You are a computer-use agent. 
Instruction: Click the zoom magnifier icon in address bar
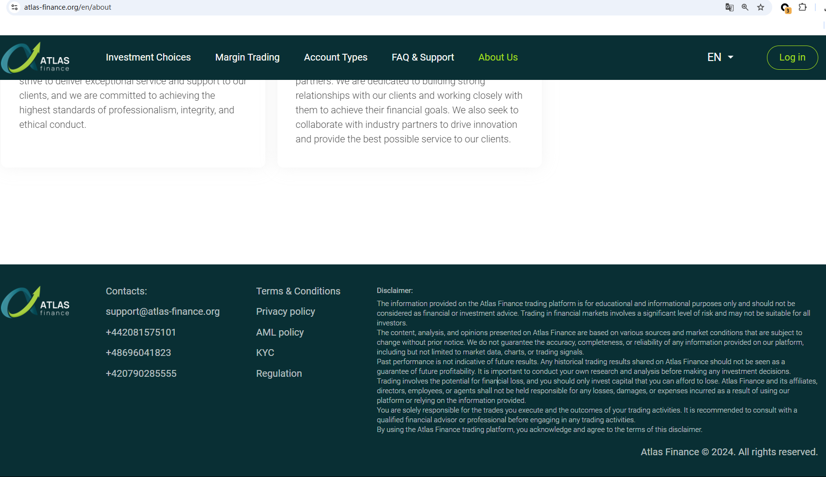pos(745,7)
